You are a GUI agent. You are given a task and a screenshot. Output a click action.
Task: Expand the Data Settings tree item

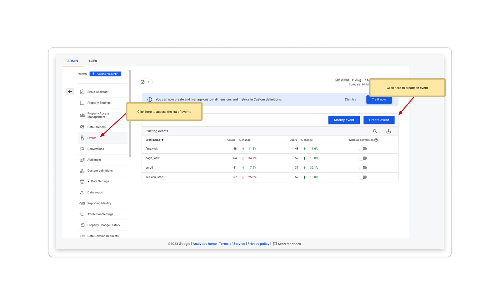click(x=88, y=181)
